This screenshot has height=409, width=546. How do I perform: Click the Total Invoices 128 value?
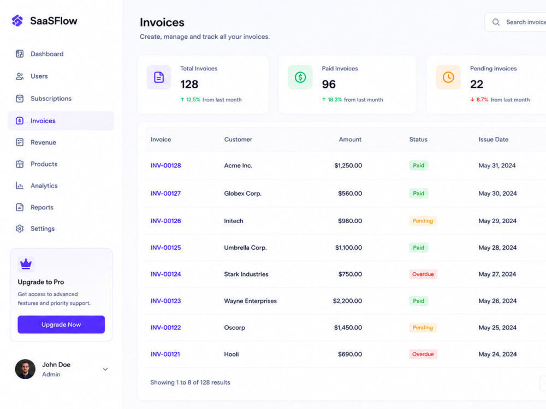[189, 84]
